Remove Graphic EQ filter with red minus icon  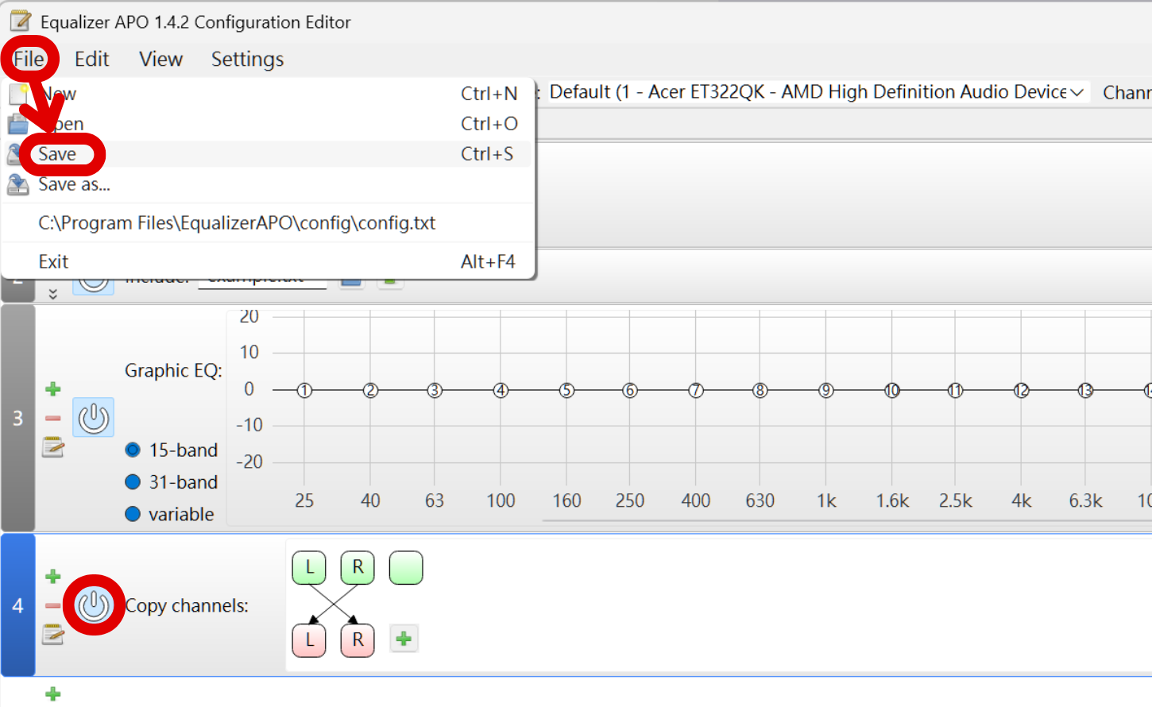53,418
